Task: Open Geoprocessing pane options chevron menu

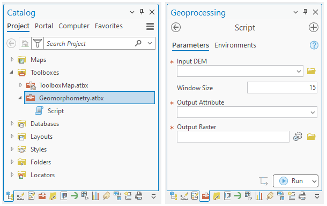Action: click(295, 12)
